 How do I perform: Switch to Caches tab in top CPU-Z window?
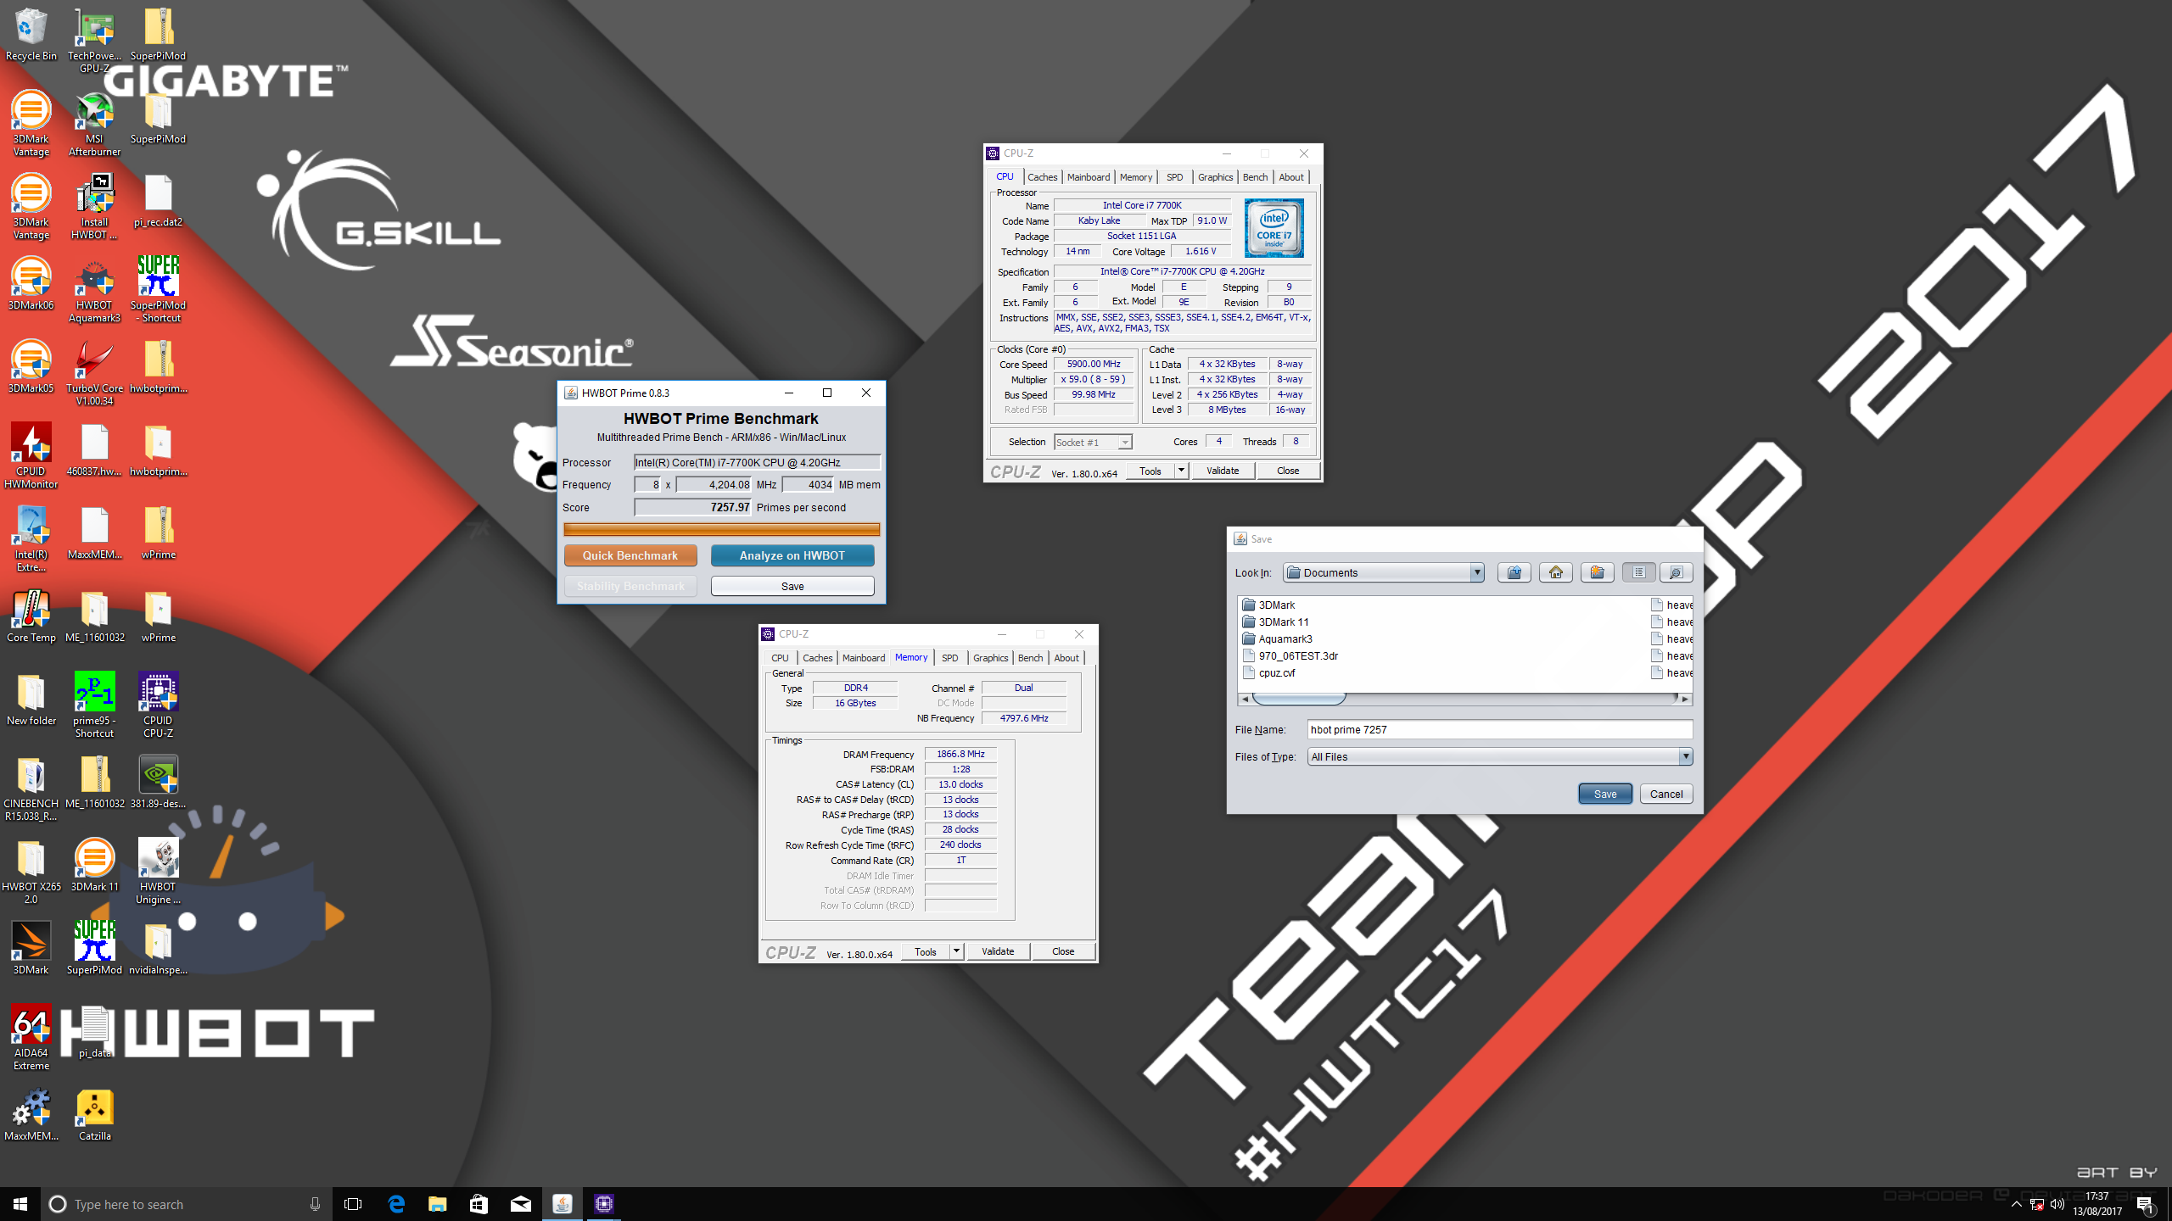(1042, 177)
